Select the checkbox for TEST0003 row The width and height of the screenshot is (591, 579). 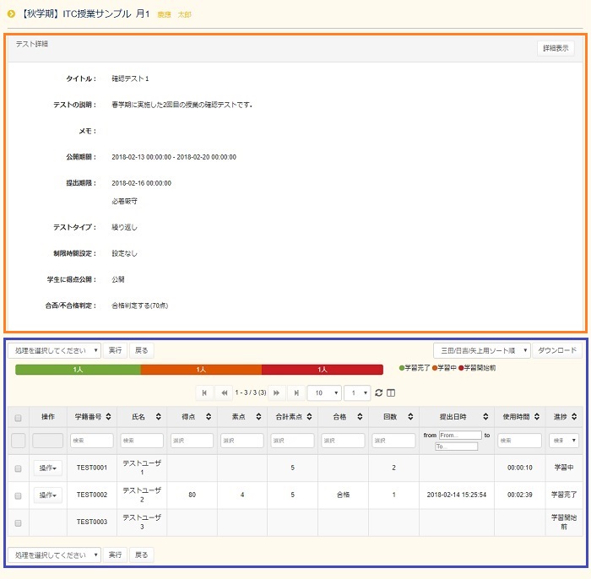pos(18,522)
